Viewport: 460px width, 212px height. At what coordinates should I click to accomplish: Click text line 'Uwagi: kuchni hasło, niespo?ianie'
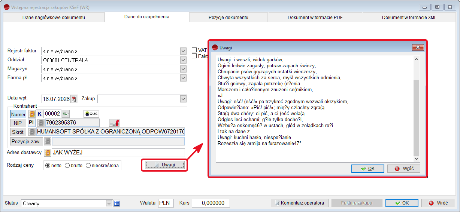click(254, 138)
